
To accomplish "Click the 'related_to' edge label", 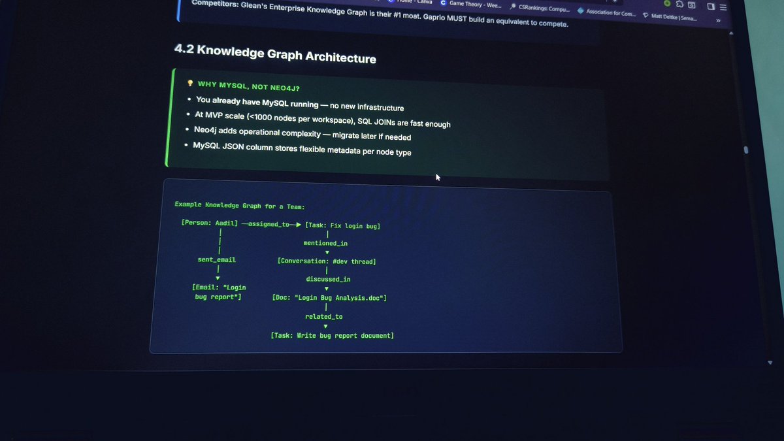I will (323, 317).
